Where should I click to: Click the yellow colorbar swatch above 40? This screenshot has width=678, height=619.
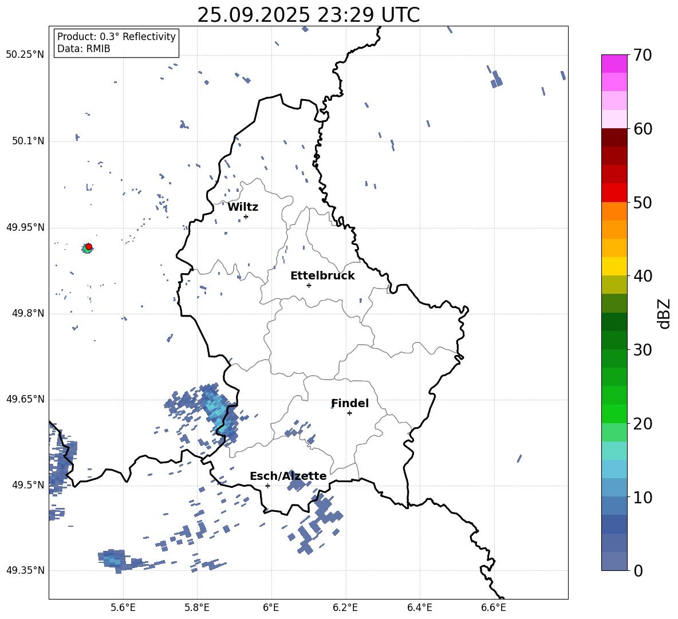pos(614,266)
